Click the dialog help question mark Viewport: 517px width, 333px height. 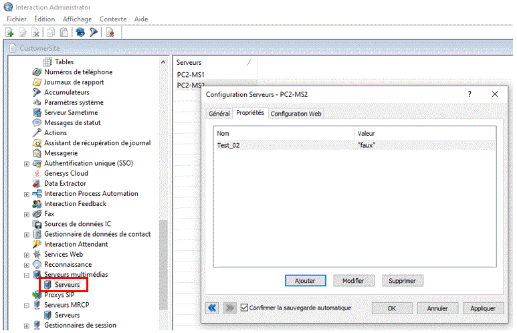[470, 94]
